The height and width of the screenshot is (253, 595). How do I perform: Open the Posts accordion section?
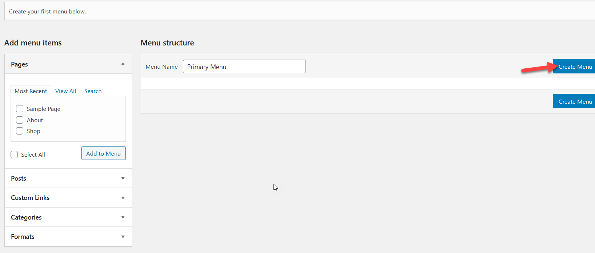(x=68, y=178)
